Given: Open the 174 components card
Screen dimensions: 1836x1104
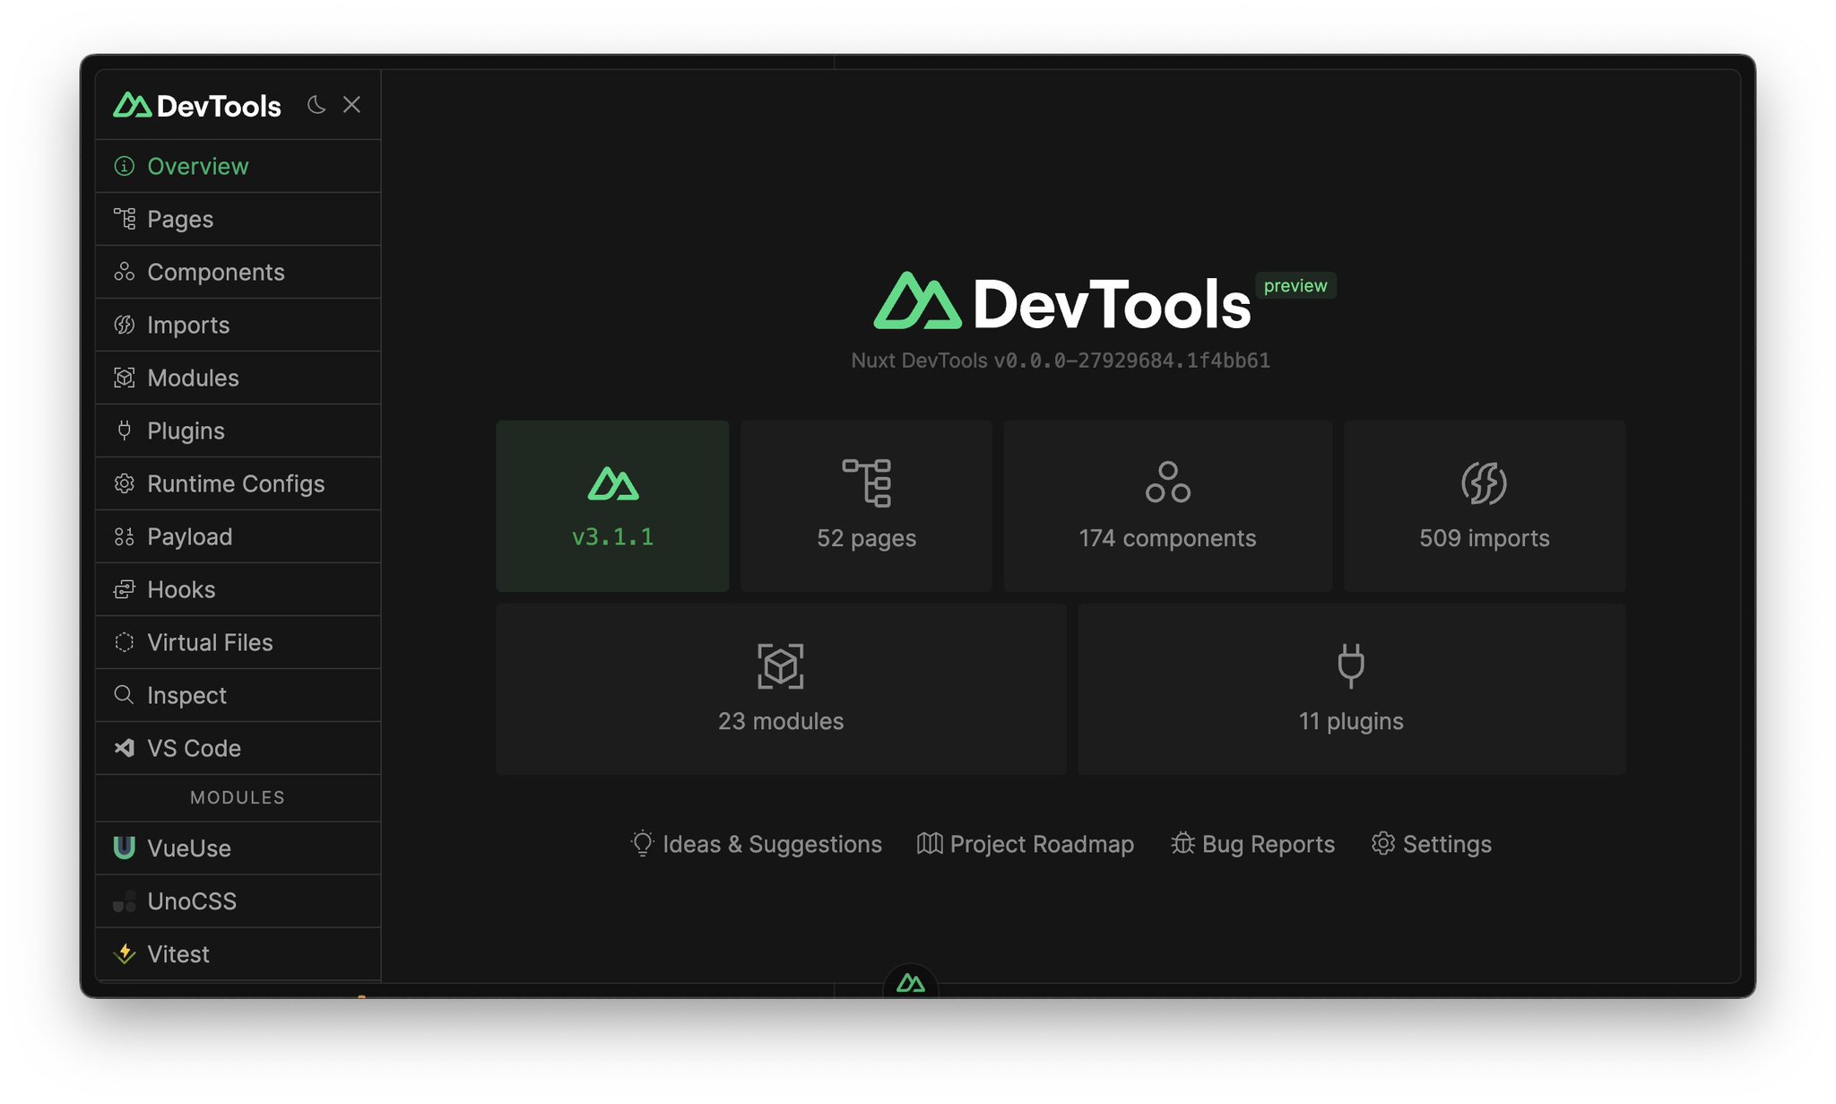Looking at the screenshot, I should [1167, 506].
